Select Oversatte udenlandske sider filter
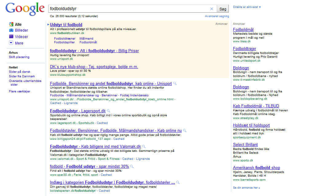Screen dimensions: 311x196 [x=25, y=83]
